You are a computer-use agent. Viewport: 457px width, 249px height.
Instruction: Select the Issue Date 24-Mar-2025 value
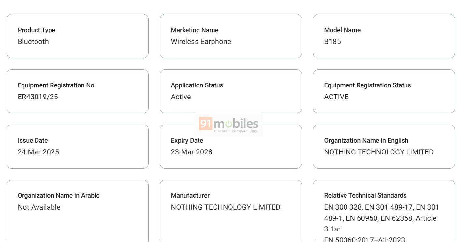[38, 152]
